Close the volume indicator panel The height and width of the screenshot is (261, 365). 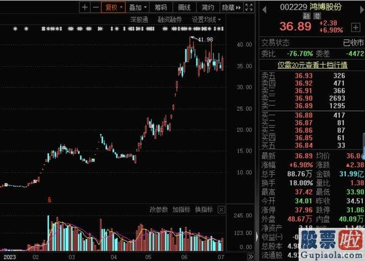tap(221, 210)
